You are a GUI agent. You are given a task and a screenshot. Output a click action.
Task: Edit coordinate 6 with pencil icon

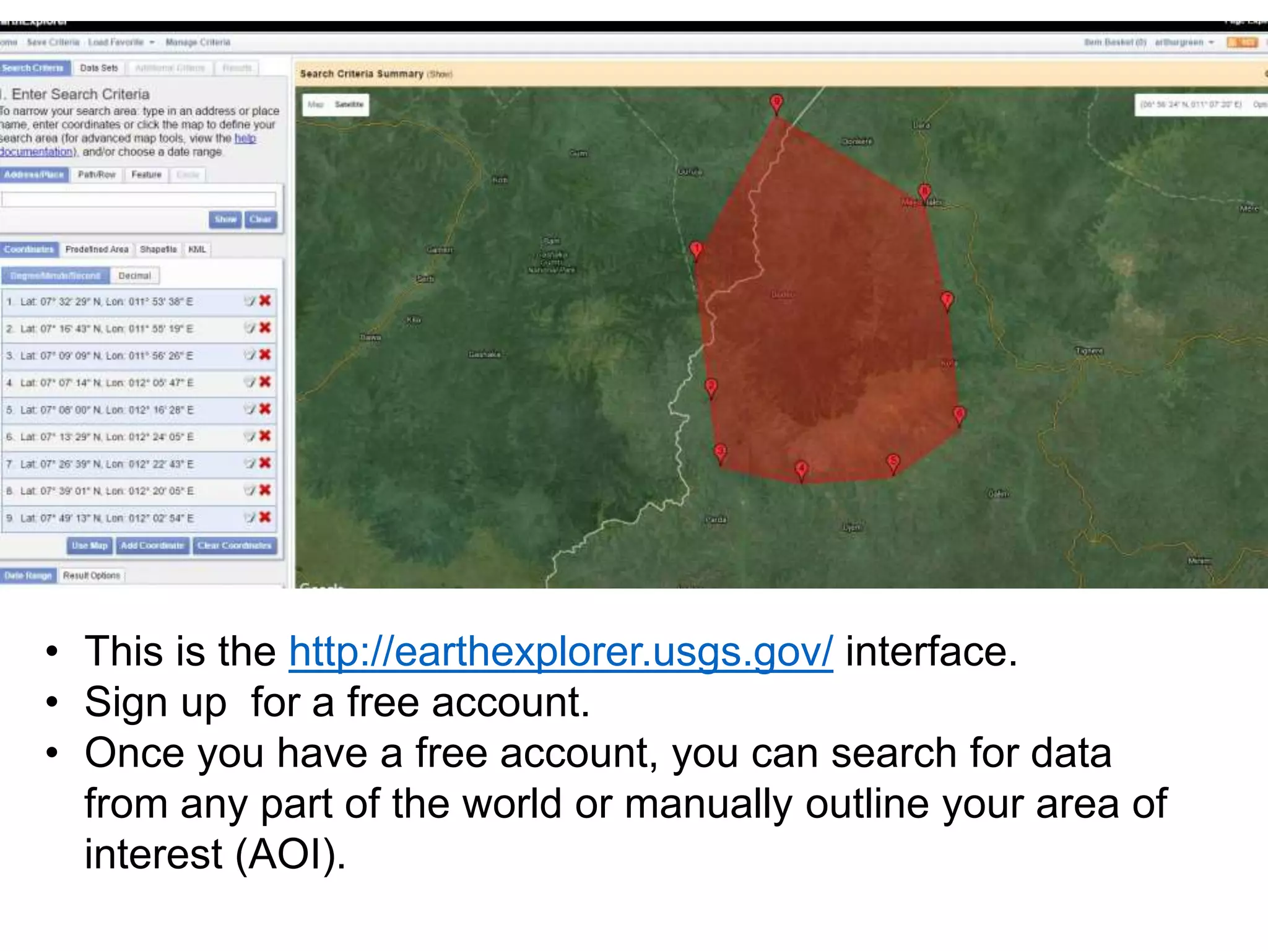pyautogui.click(x=249, y=436)
